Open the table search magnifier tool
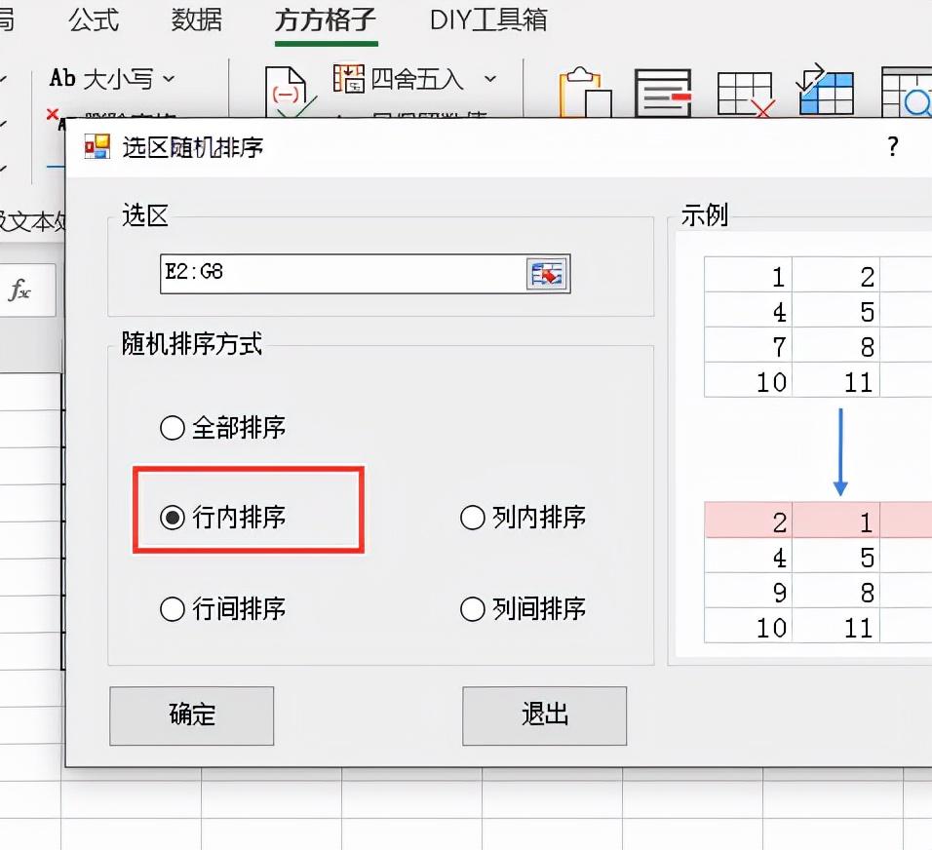 coord(907,93)
